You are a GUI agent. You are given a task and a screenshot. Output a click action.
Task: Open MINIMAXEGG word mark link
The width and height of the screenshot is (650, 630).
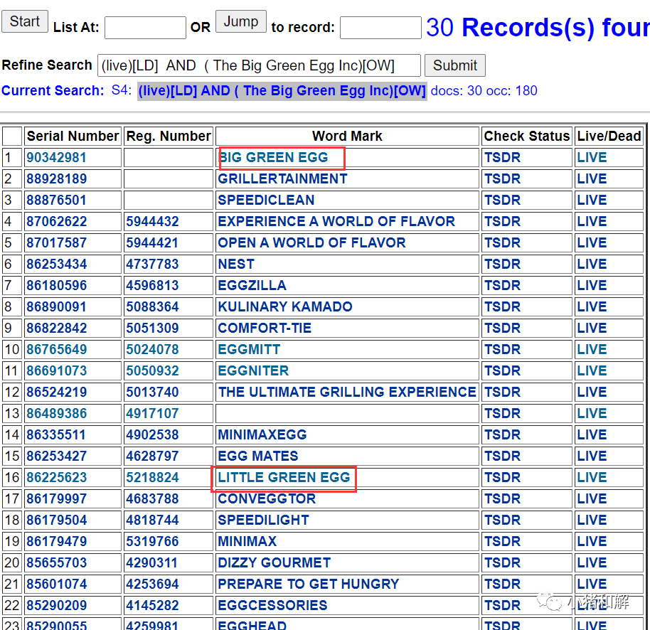point(262,435)
